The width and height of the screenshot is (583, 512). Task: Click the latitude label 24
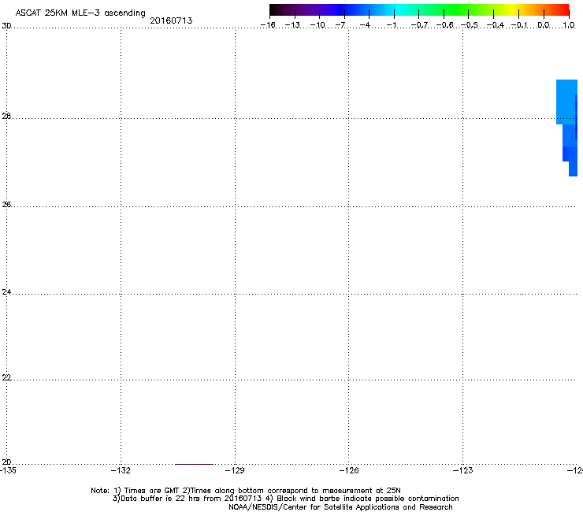[x=6, y=292]
